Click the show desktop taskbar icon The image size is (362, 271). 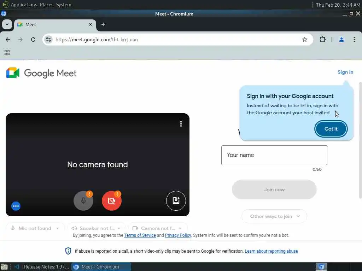pyautogui.click(x=4, y=267)
